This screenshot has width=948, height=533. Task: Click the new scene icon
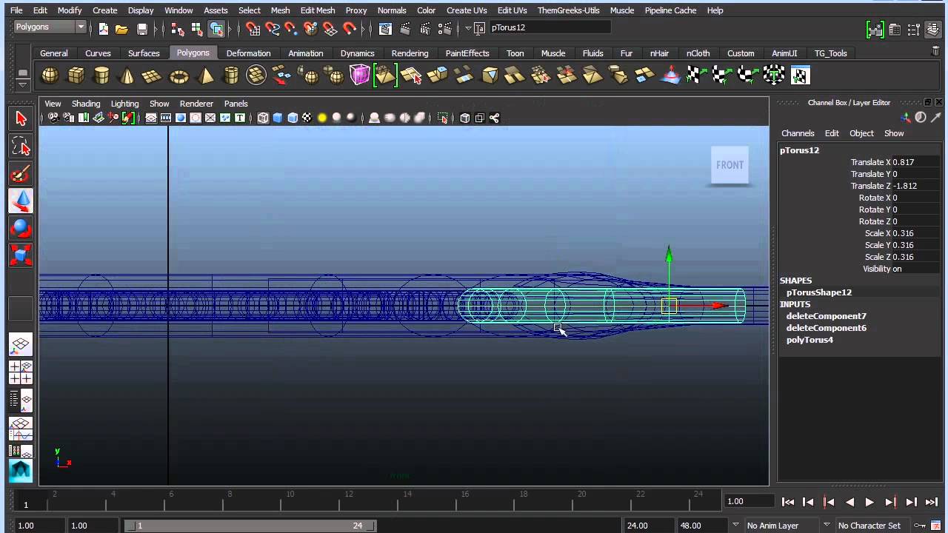(103, 29)
